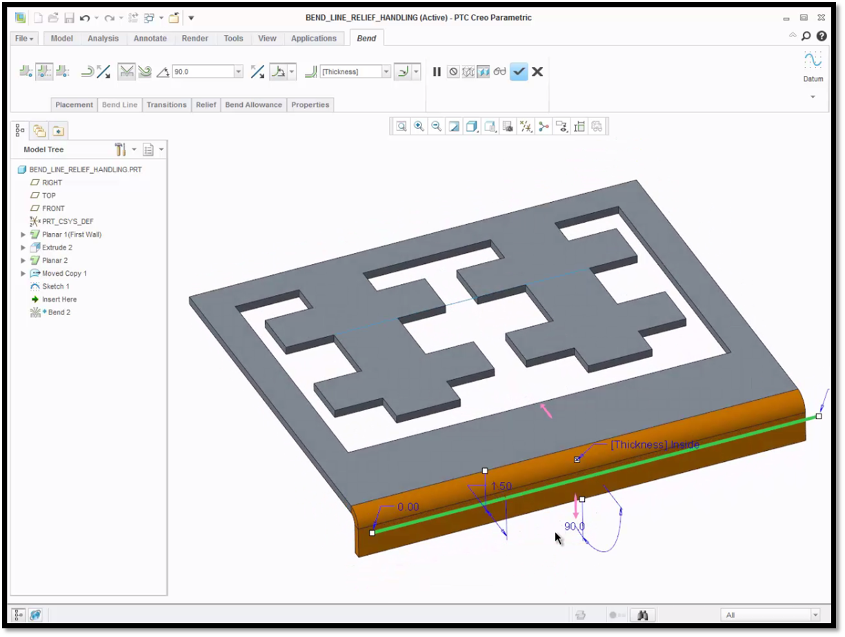The image size is (845, 637).
Task: Switch to the Applications ribbon tab
Action: click(314, 39)
